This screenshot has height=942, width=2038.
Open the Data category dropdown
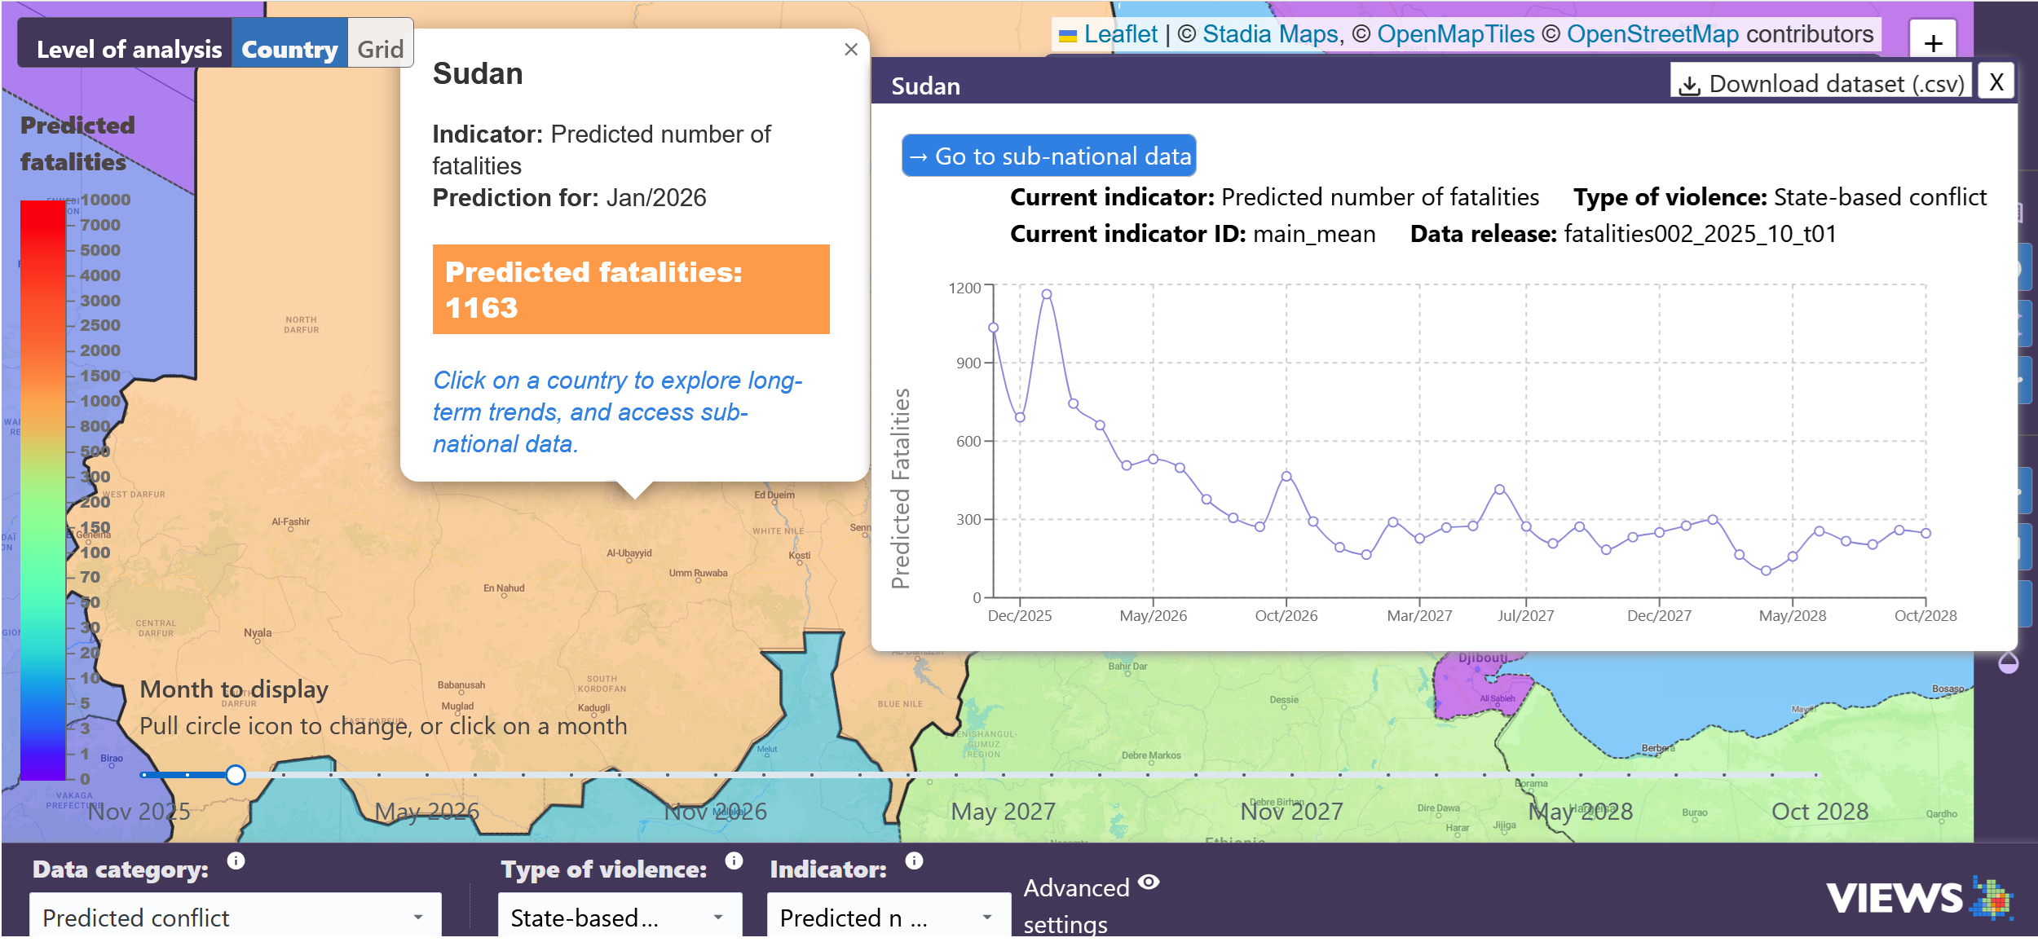[235, 918]
